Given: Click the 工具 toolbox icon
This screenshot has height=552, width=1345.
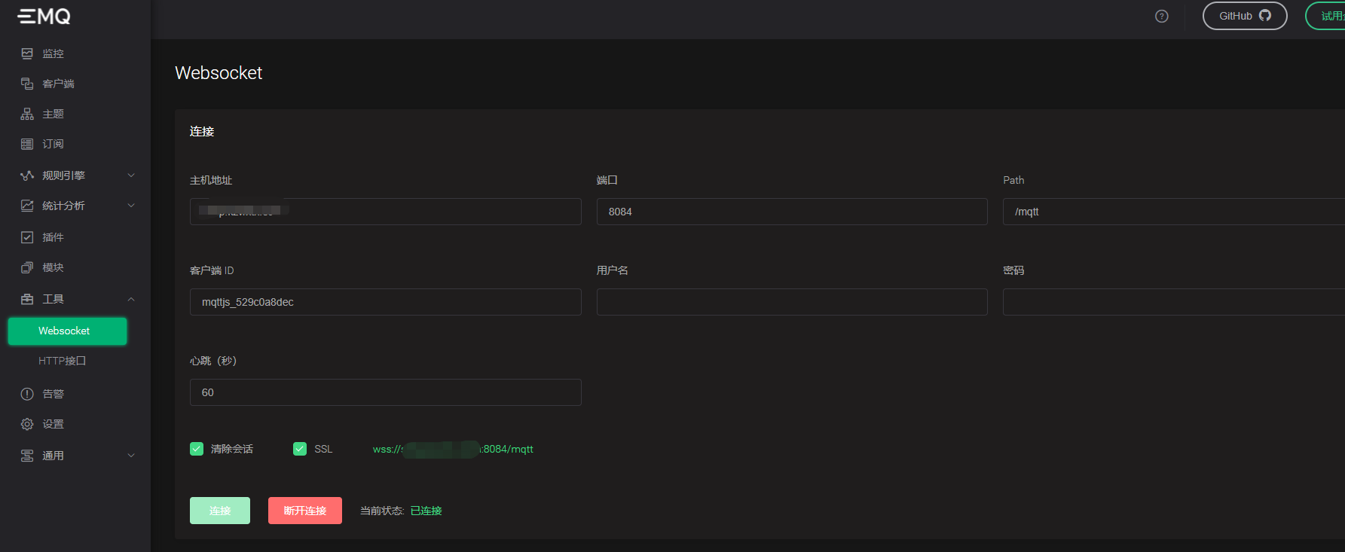Looking at the screenshot, I should pyautogui.click(x=27, y=299).
